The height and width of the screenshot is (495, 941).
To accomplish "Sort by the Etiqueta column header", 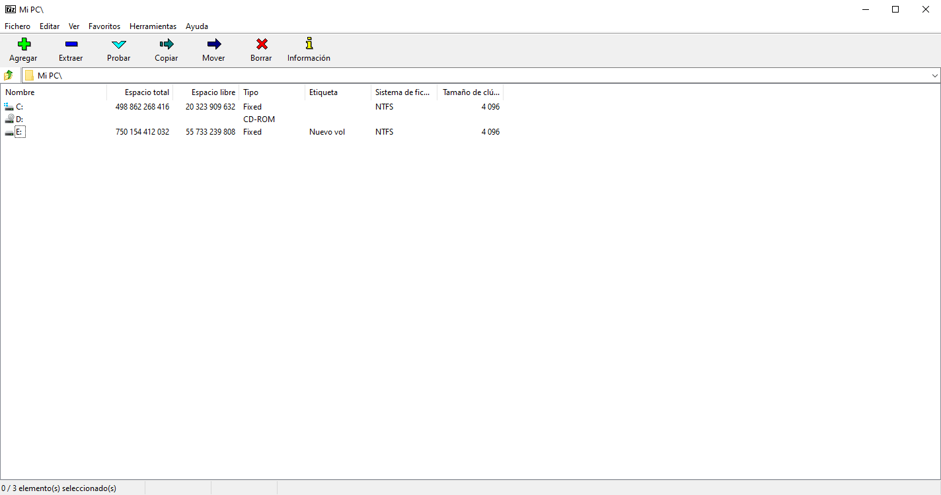I will 338,92.
